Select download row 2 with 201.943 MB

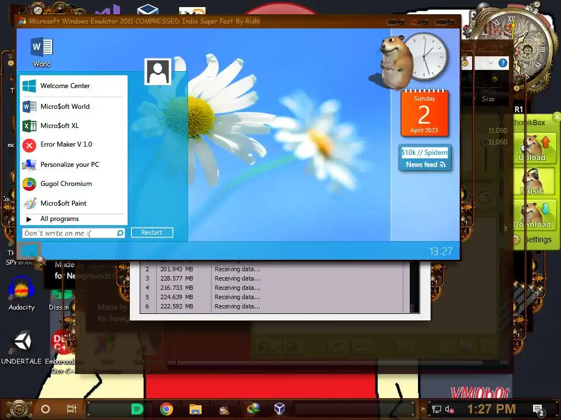[272, 269]
